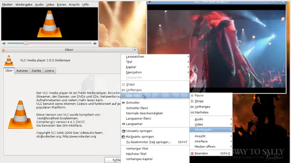Expand the Ansicht submenu in context menu
Viewport: 291px width, 163px height.
click(211, 136)
